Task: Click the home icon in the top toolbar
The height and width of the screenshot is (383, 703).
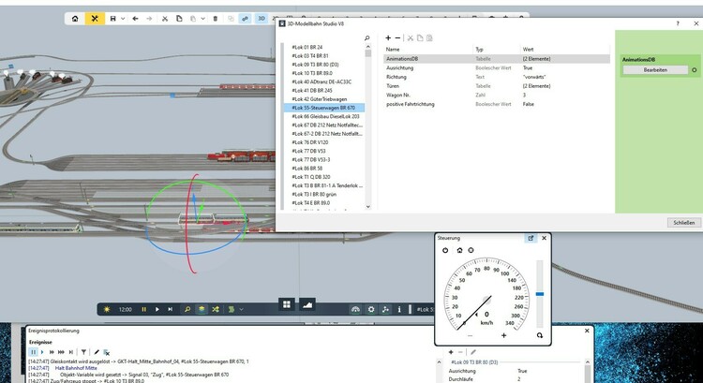Action: pyautogui.click(x=75, y=18)
